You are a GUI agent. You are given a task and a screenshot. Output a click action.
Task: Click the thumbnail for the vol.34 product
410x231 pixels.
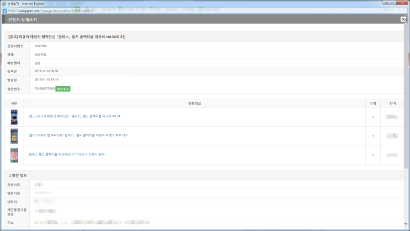(14, 117)
